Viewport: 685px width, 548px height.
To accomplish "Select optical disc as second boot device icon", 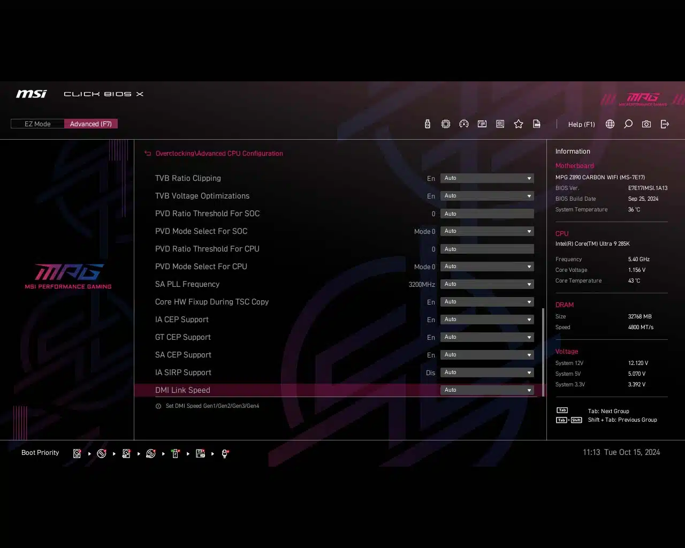I will tap(102, 453).
